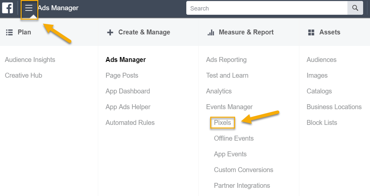Open Page Posts
This screenshot has height=196, width=370.
pyautogui.click(x=122, y=76)
